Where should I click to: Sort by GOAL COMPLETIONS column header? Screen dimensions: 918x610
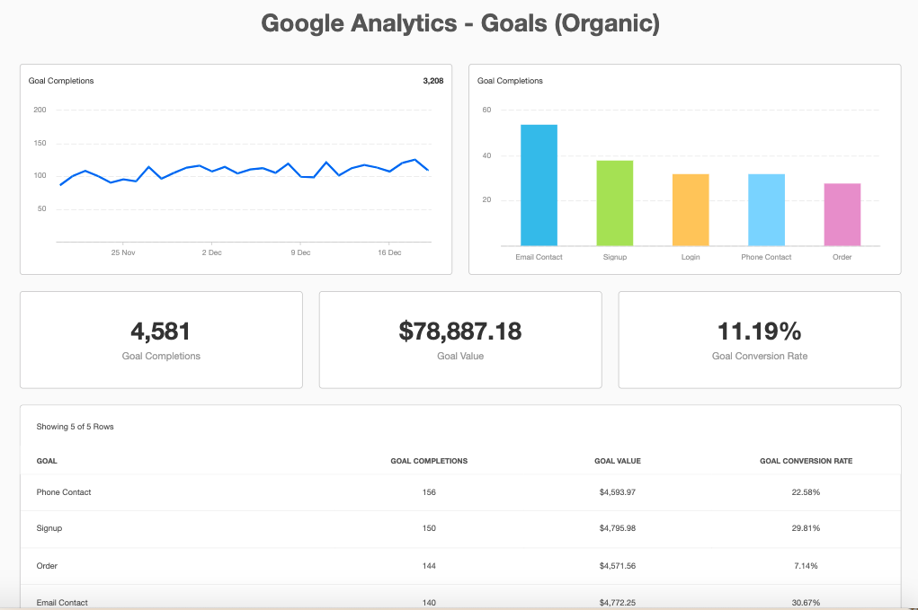click(x=429, y=461)
